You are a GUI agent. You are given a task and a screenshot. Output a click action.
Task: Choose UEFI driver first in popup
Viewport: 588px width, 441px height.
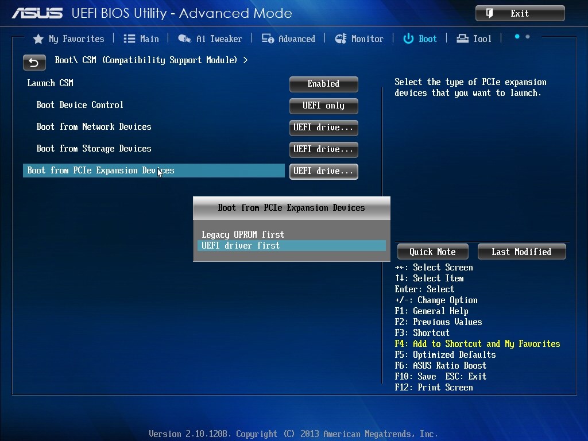click(x=291, y=246)
